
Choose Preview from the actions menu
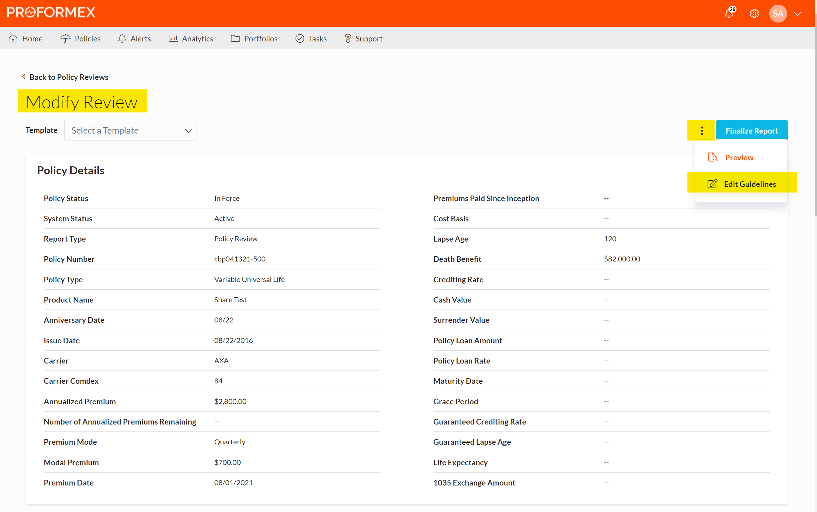click(x=739, y=157)
